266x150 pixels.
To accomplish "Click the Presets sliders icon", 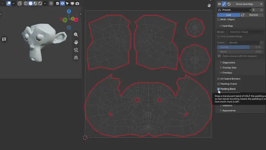I will [219, 10].
